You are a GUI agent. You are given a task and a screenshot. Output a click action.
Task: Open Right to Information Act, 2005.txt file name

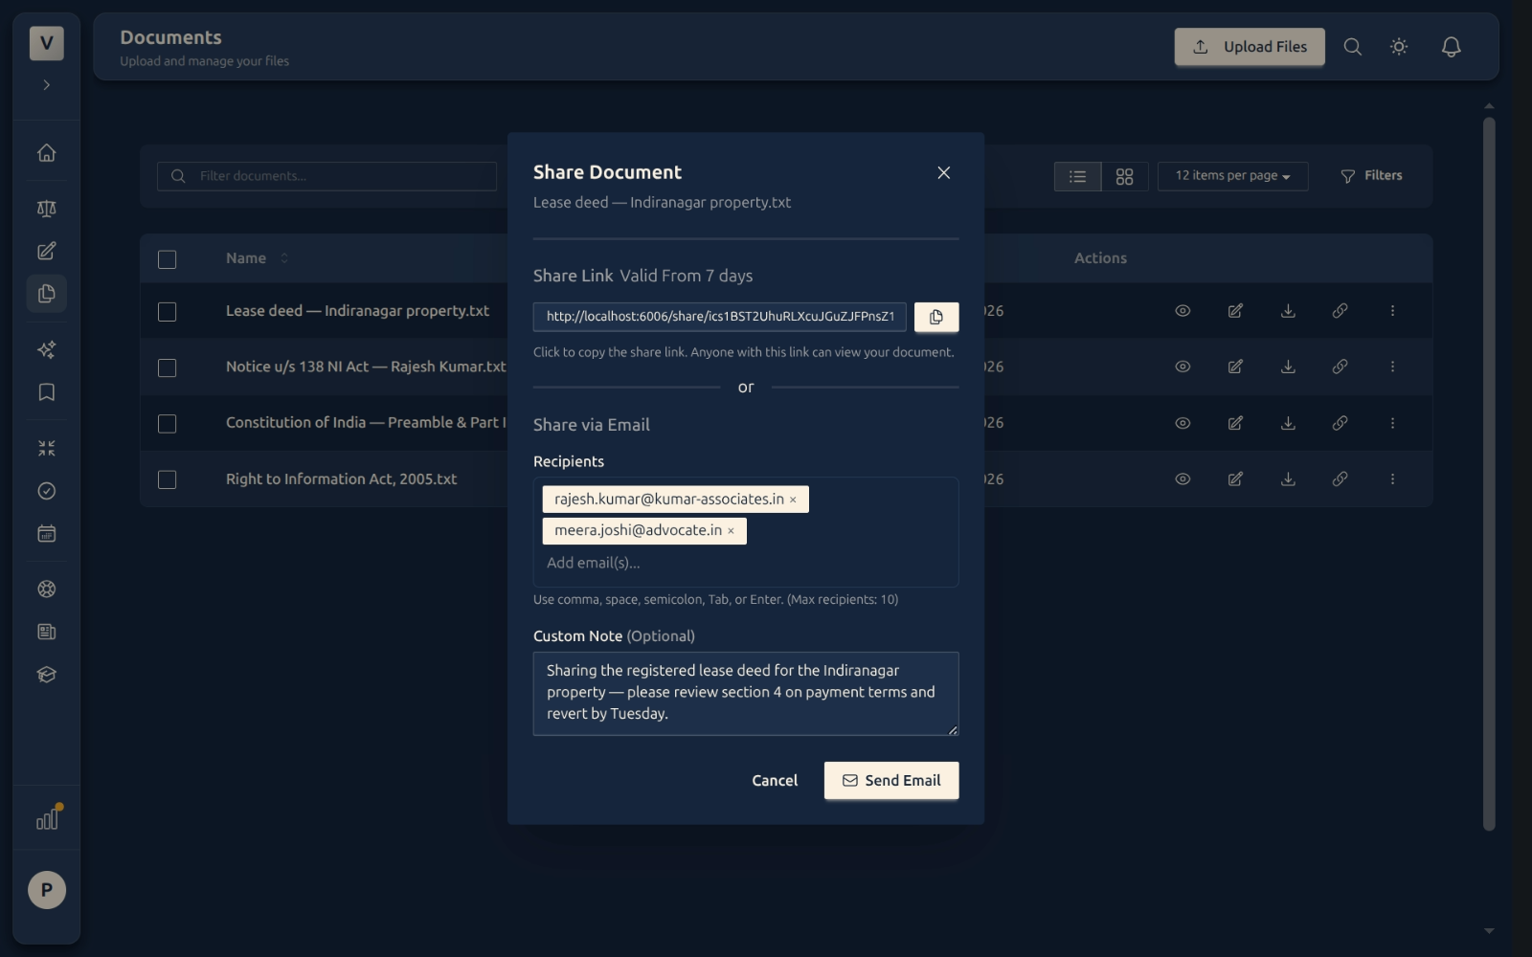341,478
